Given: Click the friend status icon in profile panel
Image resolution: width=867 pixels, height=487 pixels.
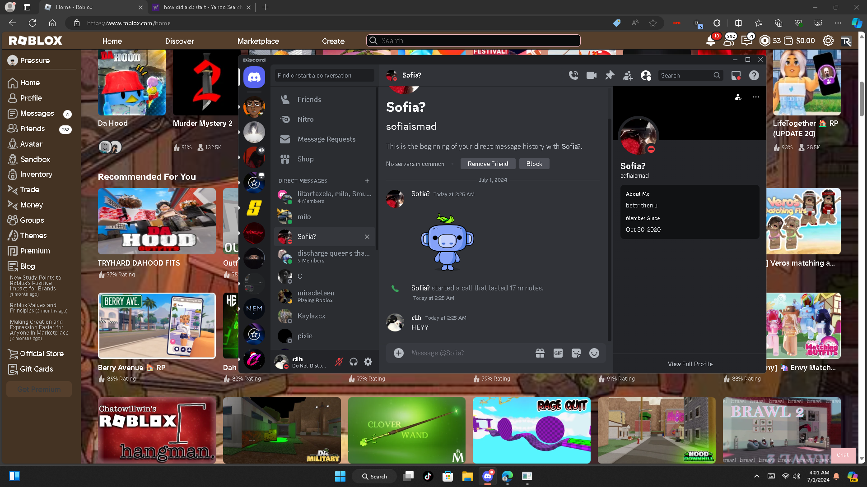Looking at the screenshot, I should pyautogui.click(x=738, y=97).
